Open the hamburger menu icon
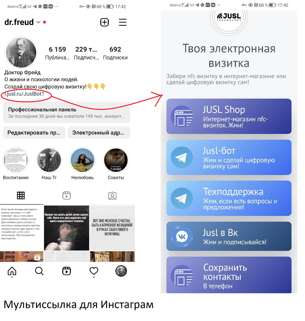305x321 pixels. (x=123, y=22)
